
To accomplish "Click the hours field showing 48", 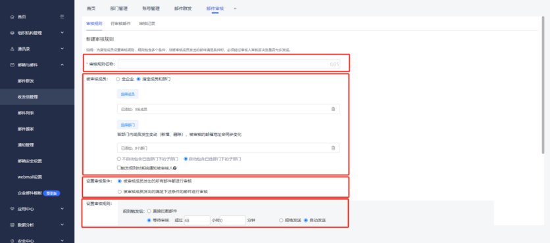I will 197,220.
